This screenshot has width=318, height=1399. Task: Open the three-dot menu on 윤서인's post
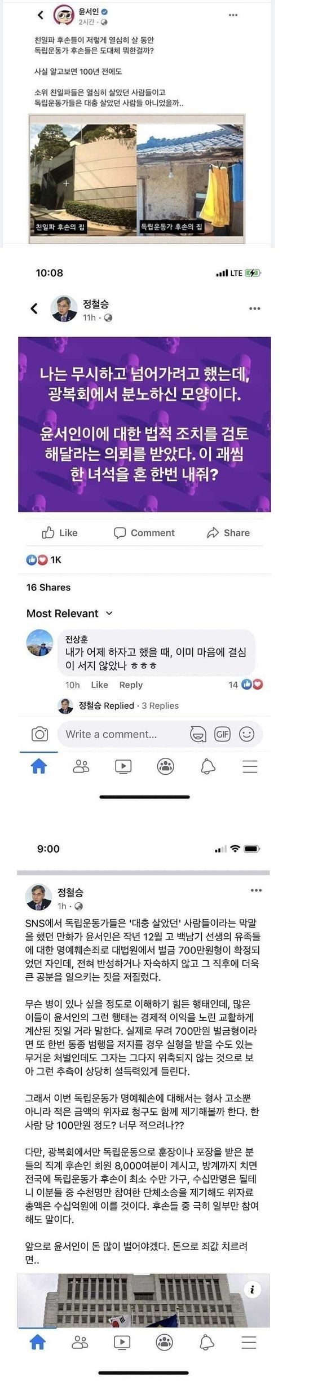pos(233,15)
